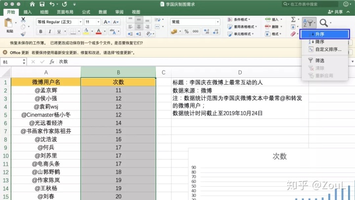
Task: Toggle wrap text
Action: 157,20
